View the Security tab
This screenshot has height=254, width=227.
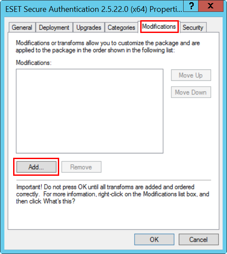click(x=193, y=28)
